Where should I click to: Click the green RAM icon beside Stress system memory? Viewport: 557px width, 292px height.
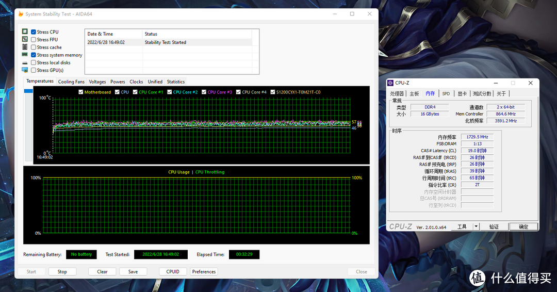(x=25, y=55)
